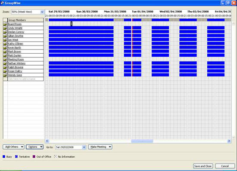The image size is (237, 171).
Task: Open the Kathy O'Brien member link
Action: (16, 44)
